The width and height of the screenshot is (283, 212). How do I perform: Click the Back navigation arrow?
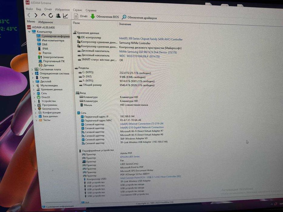pos(29,15)
